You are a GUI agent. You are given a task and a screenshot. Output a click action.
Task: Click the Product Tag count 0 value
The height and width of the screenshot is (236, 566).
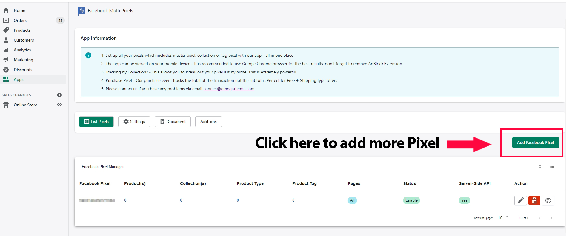click(x=293, y=200)
